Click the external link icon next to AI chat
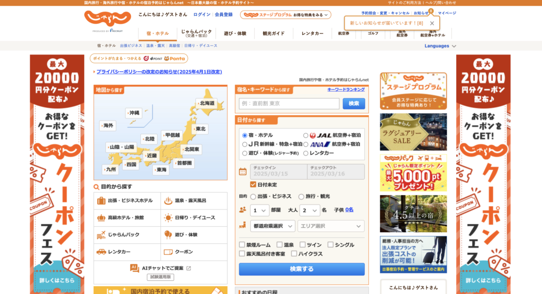The height and width of the screenshot is (294, 542). pyautogui.click(x=188, y=268)
